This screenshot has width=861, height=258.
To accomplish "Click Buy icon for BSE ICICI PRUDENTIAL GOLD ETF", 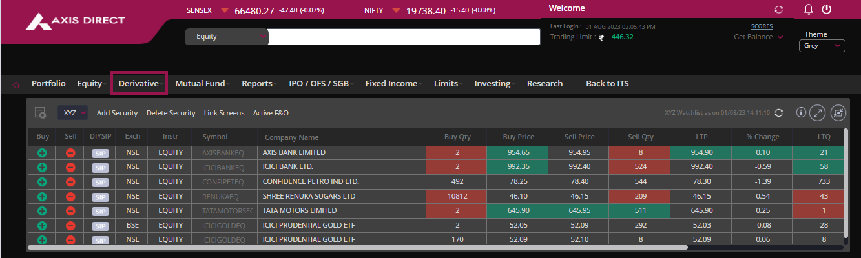I will click(x=42, y=225).
